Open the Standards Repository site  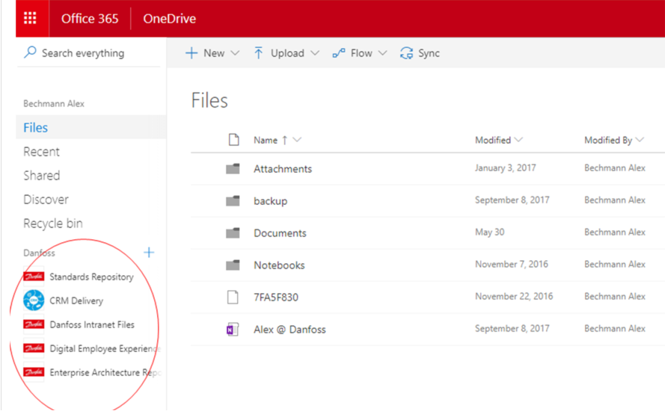click(x=91, y=276)
